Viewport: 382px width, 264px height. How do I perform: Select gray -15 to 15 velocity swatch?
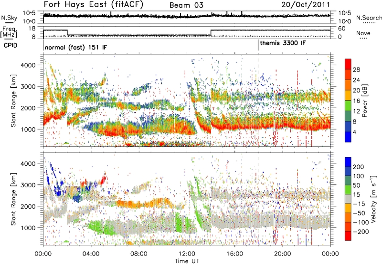point(348,199)
